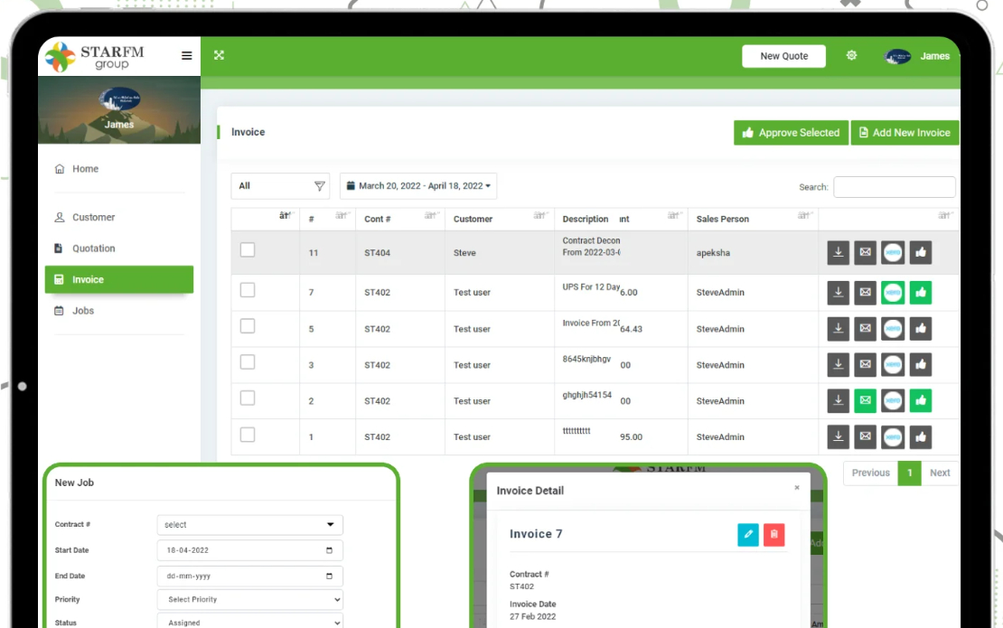
Task: Click green email icon on invoice 2
Action: click(865, 400)
